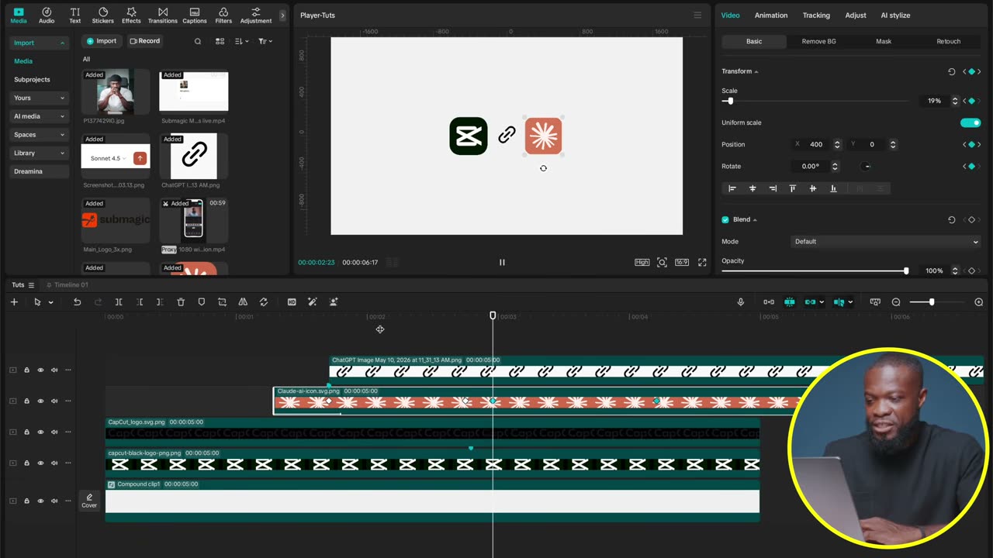Hide the ChatGPT Image track
Viewport: 993px width, 558px height.
(x=40, y=370)
